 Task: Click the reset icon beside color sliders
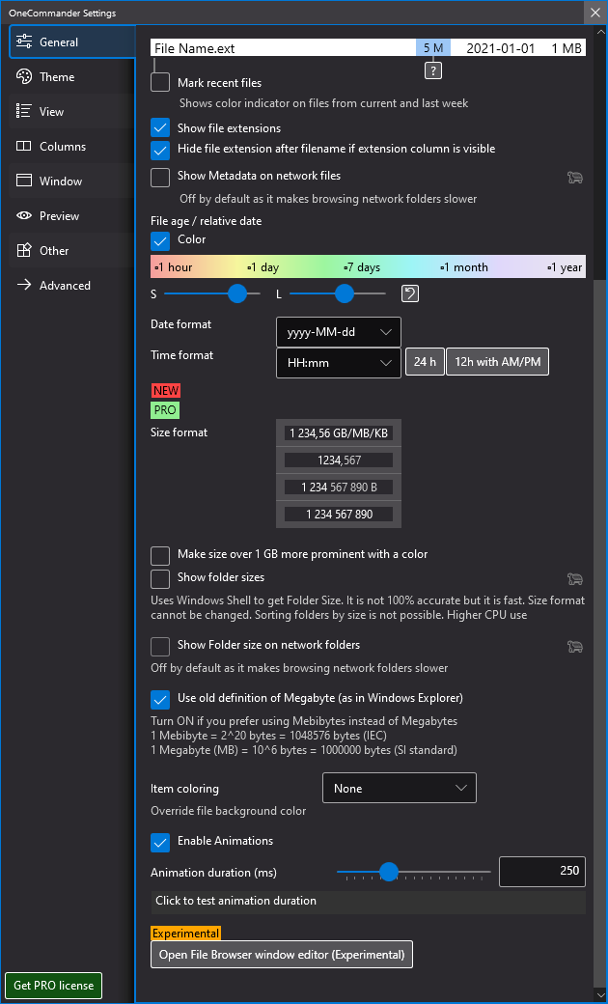(x=410, y=293)
